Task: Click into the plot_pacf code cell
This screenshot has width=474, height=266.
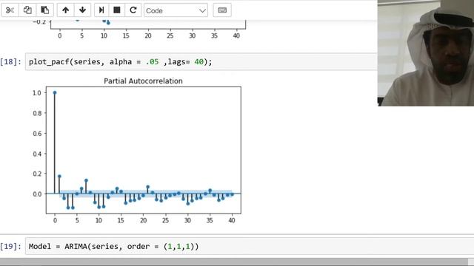Action: click(x=201, y=62)
